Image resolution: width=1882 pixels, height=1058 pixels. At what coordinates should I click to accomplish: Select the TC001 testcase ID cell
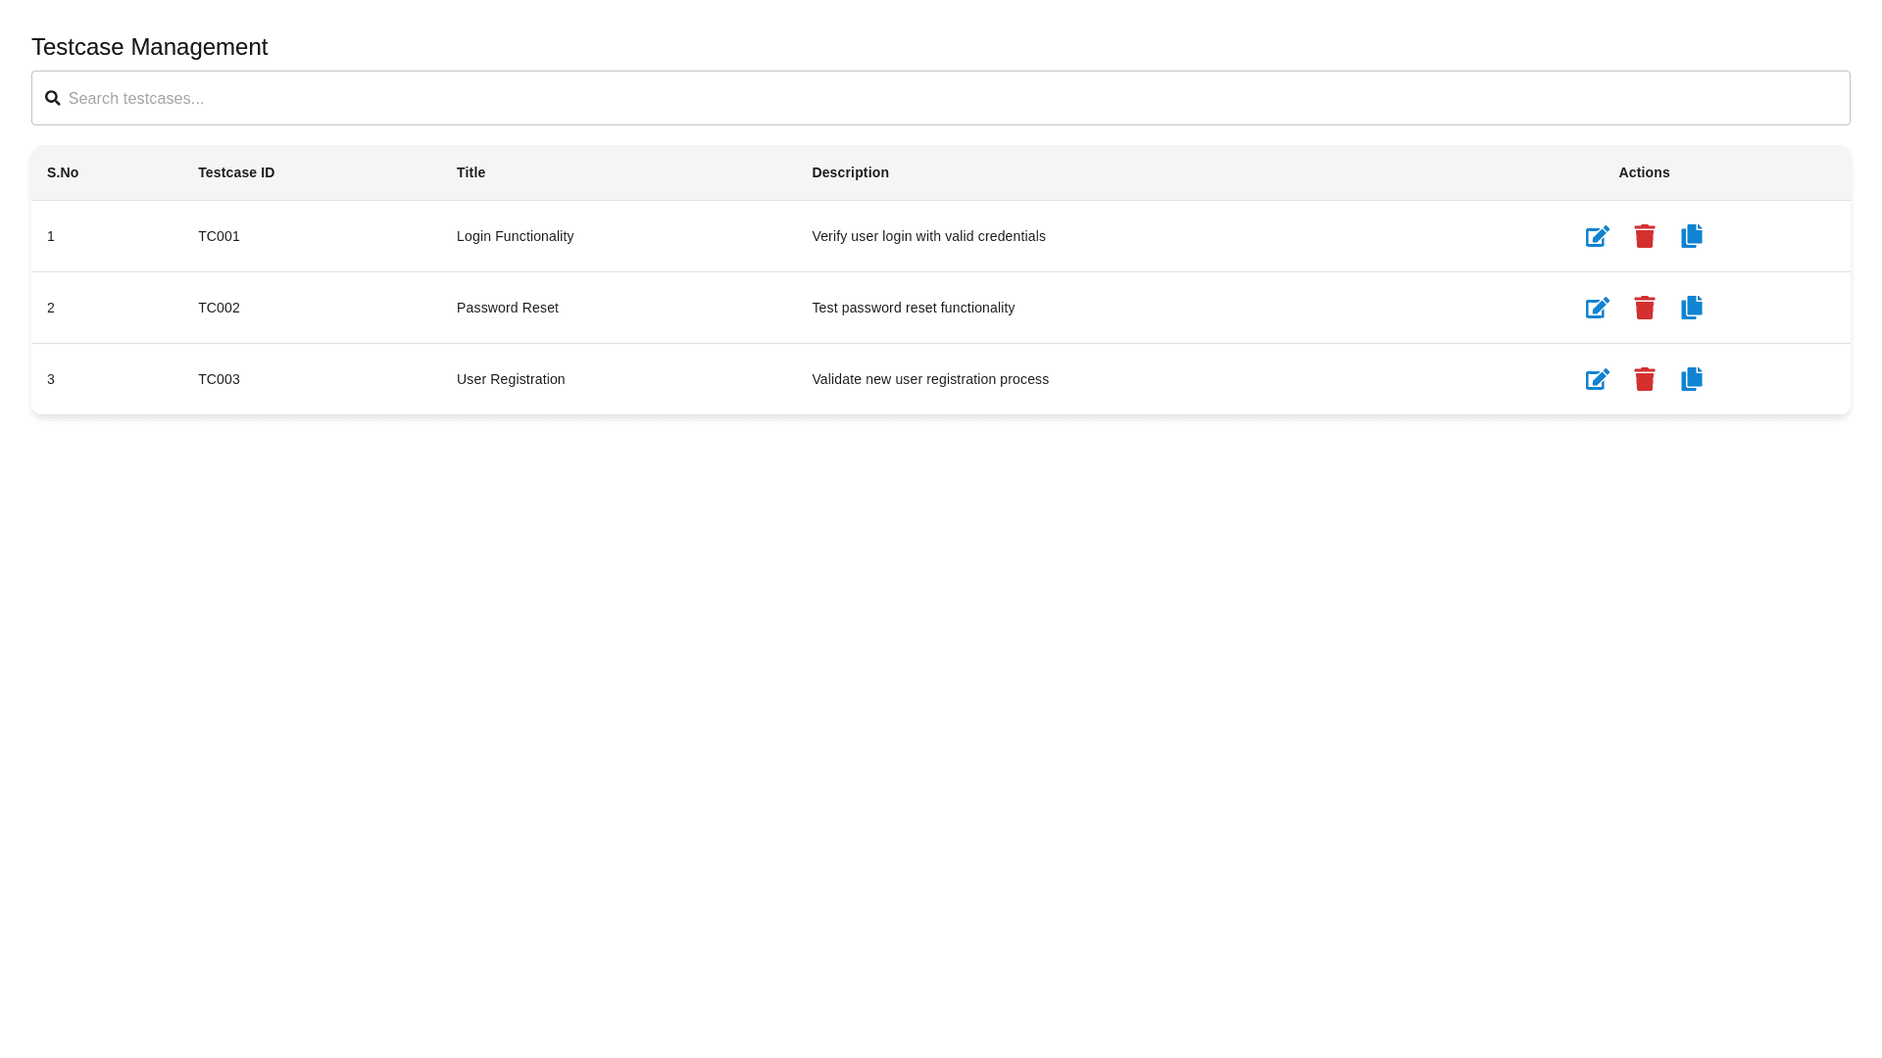point(219,236)
